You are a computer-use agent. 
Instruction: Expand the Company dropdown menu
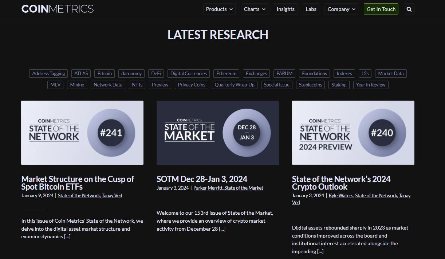click(341, 9)
